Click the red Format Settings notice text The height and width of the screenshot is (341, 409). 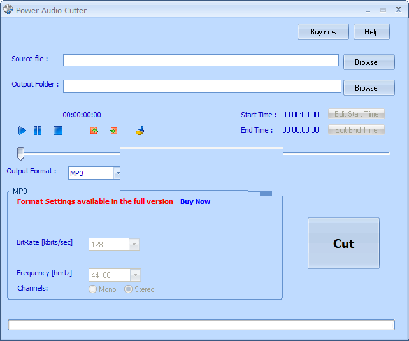tap(95, 201)
